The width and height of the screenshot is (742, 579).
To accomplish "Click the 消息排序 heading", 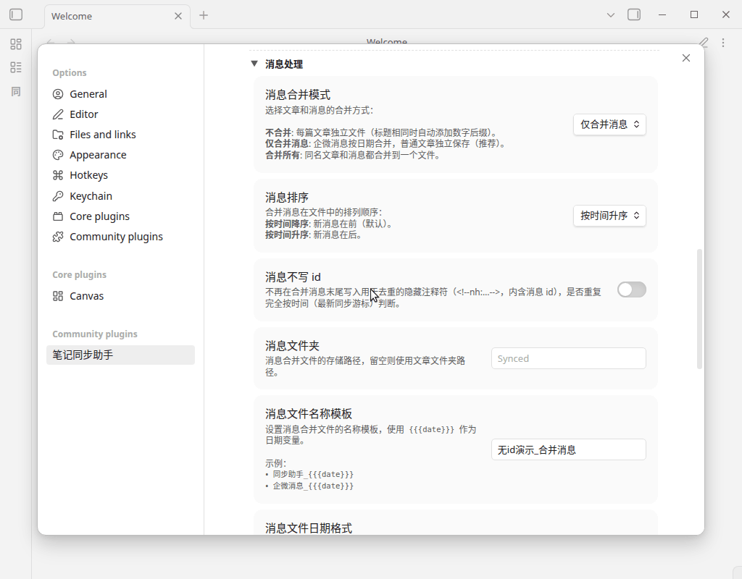I will click(287, 198).
